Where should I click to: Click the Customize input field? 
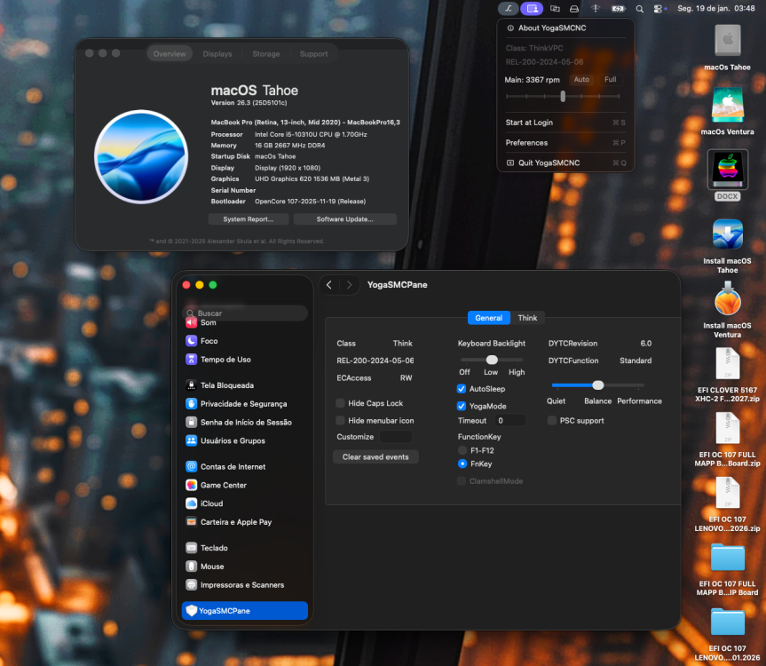click(x=396, y=437)
